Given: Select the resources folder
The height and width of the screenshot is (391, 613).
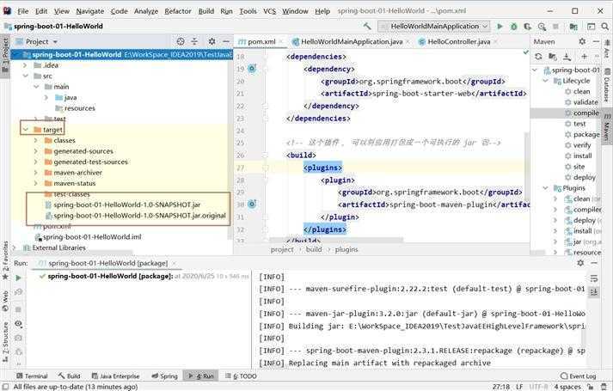Looking at the screenshot, I should pyautogui.click(x=79, y=108).
